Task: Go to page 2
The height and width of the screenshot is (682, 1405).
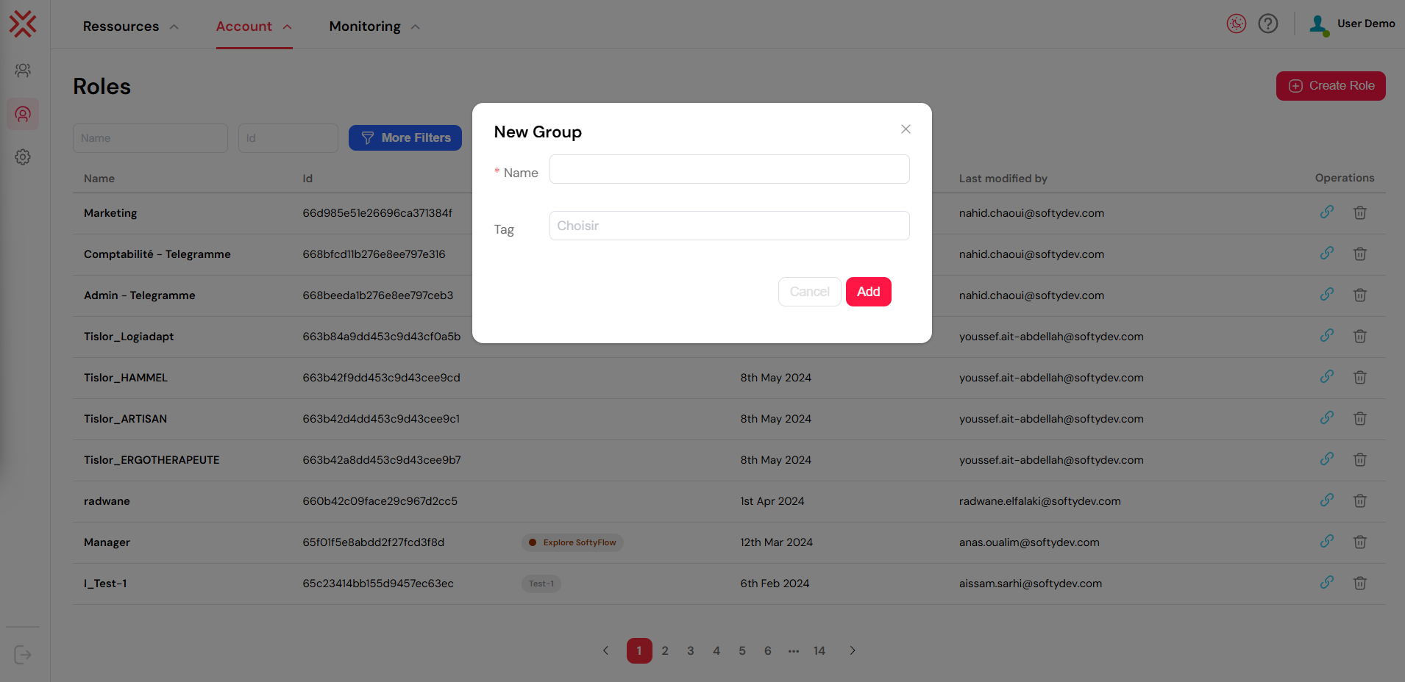Action: (x=665, y=650)
